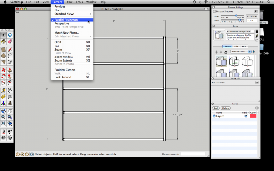Choose the 3D Text tool
The width and height of the screenshot is (274, 171).
coord(10,103)
